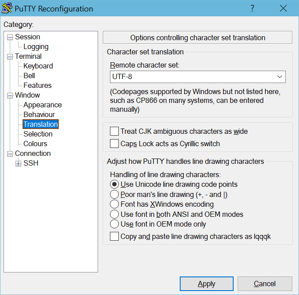Expand the SSH tree node
Viewport: 299px width, 295px height.
pos(18,163)
